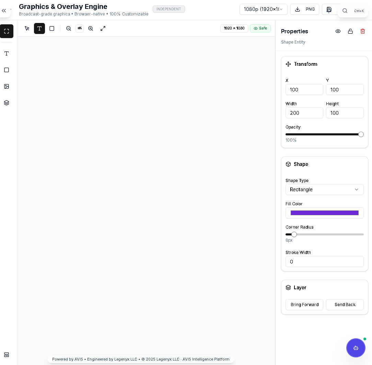Screen dimensions: 372x365
Task: Select the pointer selection tool
Action: click(27, 28)
